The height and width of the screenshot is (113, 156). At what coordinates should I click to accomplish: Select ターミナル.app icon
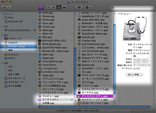[x=79, y=93]
